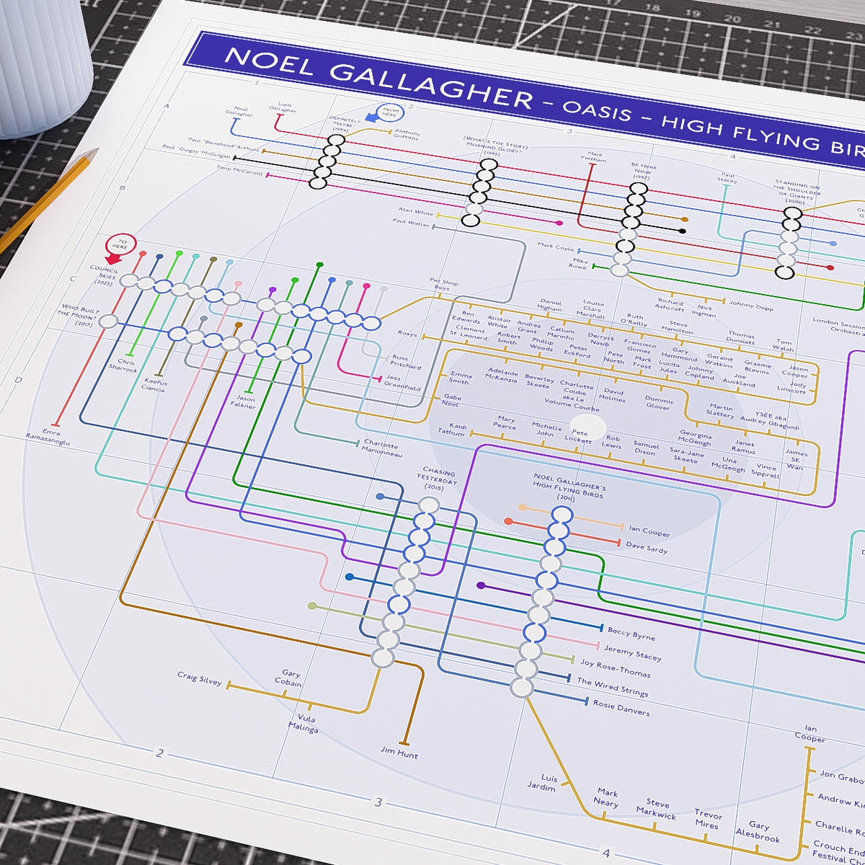Viewport: 865px width, 865px height.
Task: Click the name 'Liam Gallagher'
Action: click(x=283, y=107)
